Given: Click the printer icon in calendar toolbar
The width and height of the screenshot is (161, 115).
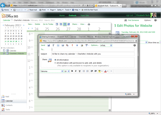Looking at the screenshot, I should pos(89,24).
